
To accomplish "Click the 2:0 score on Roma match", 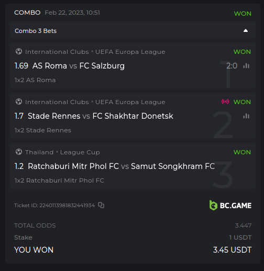I will [232, 66].
